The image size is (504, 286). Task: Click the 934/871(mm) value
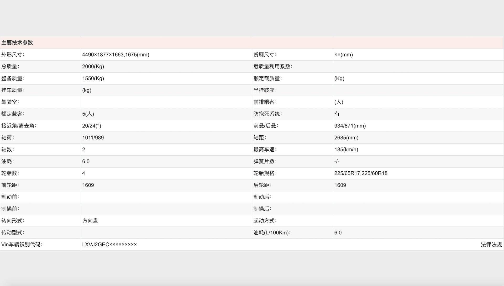coord(350,126)
